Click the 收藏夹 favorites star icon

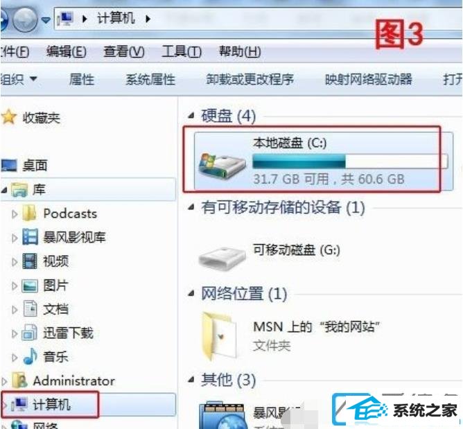(x=9, y=117)
